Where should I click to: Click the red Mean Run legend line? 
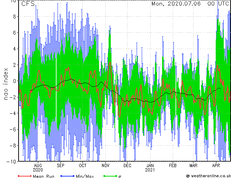pos(25,176)
